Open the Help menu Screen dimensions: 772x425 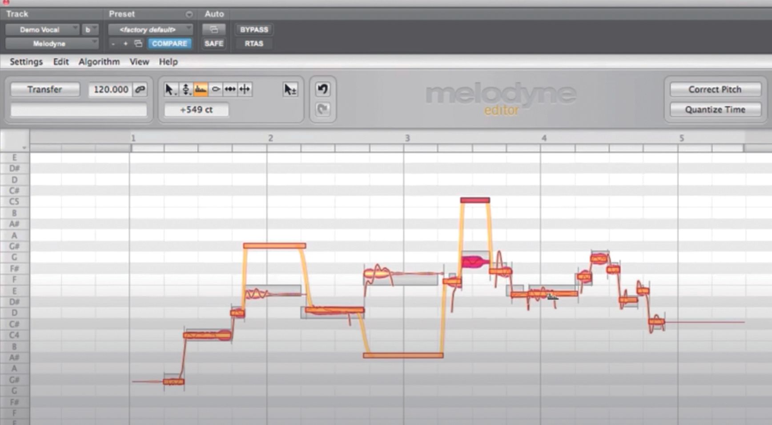pos(168,62)
